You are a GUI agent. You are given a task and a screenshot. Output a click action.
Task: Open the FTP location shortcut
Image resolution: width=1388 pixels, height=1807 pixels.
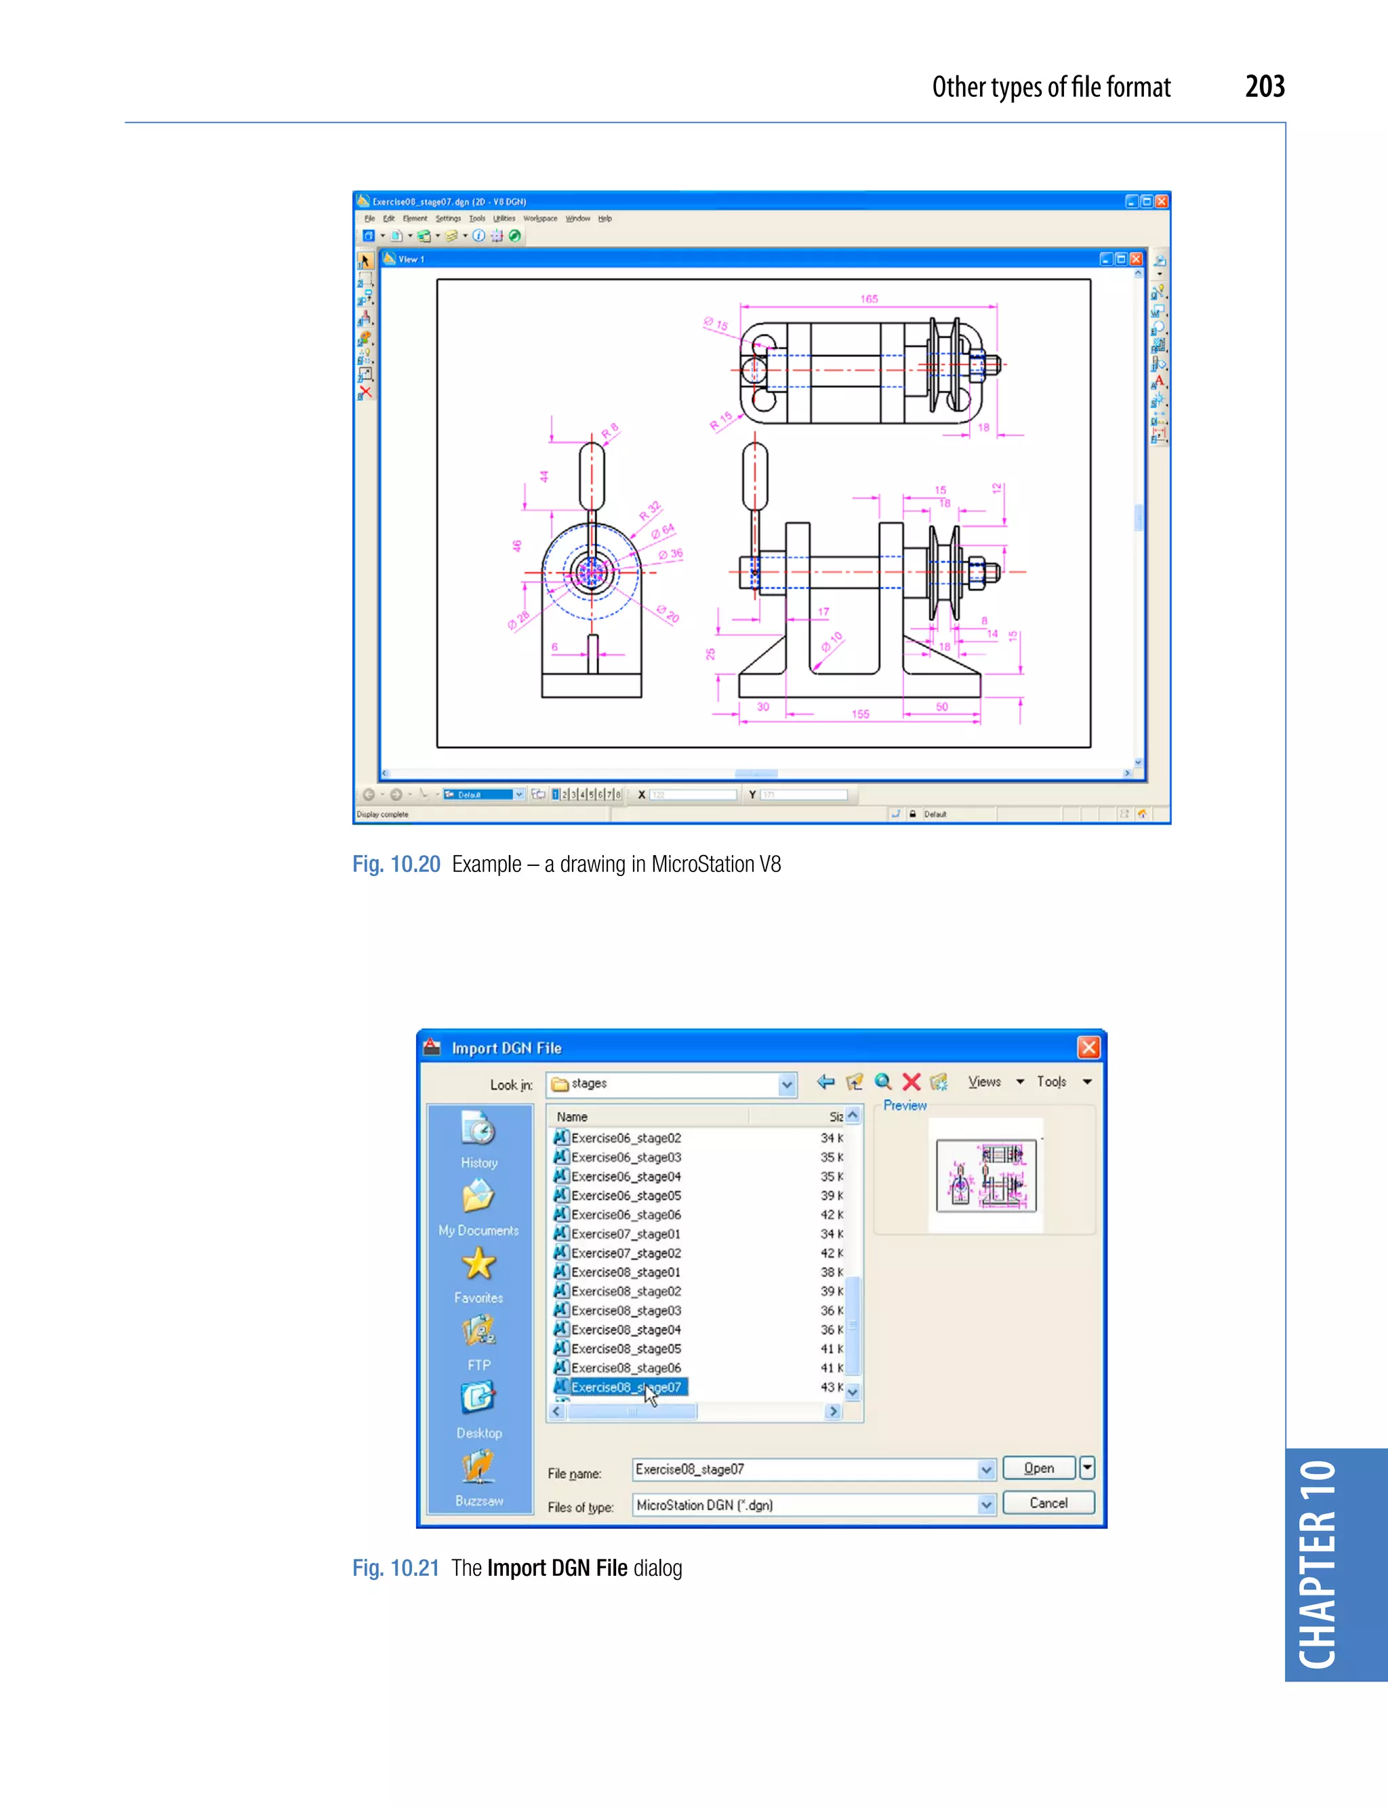(478, 1343)
